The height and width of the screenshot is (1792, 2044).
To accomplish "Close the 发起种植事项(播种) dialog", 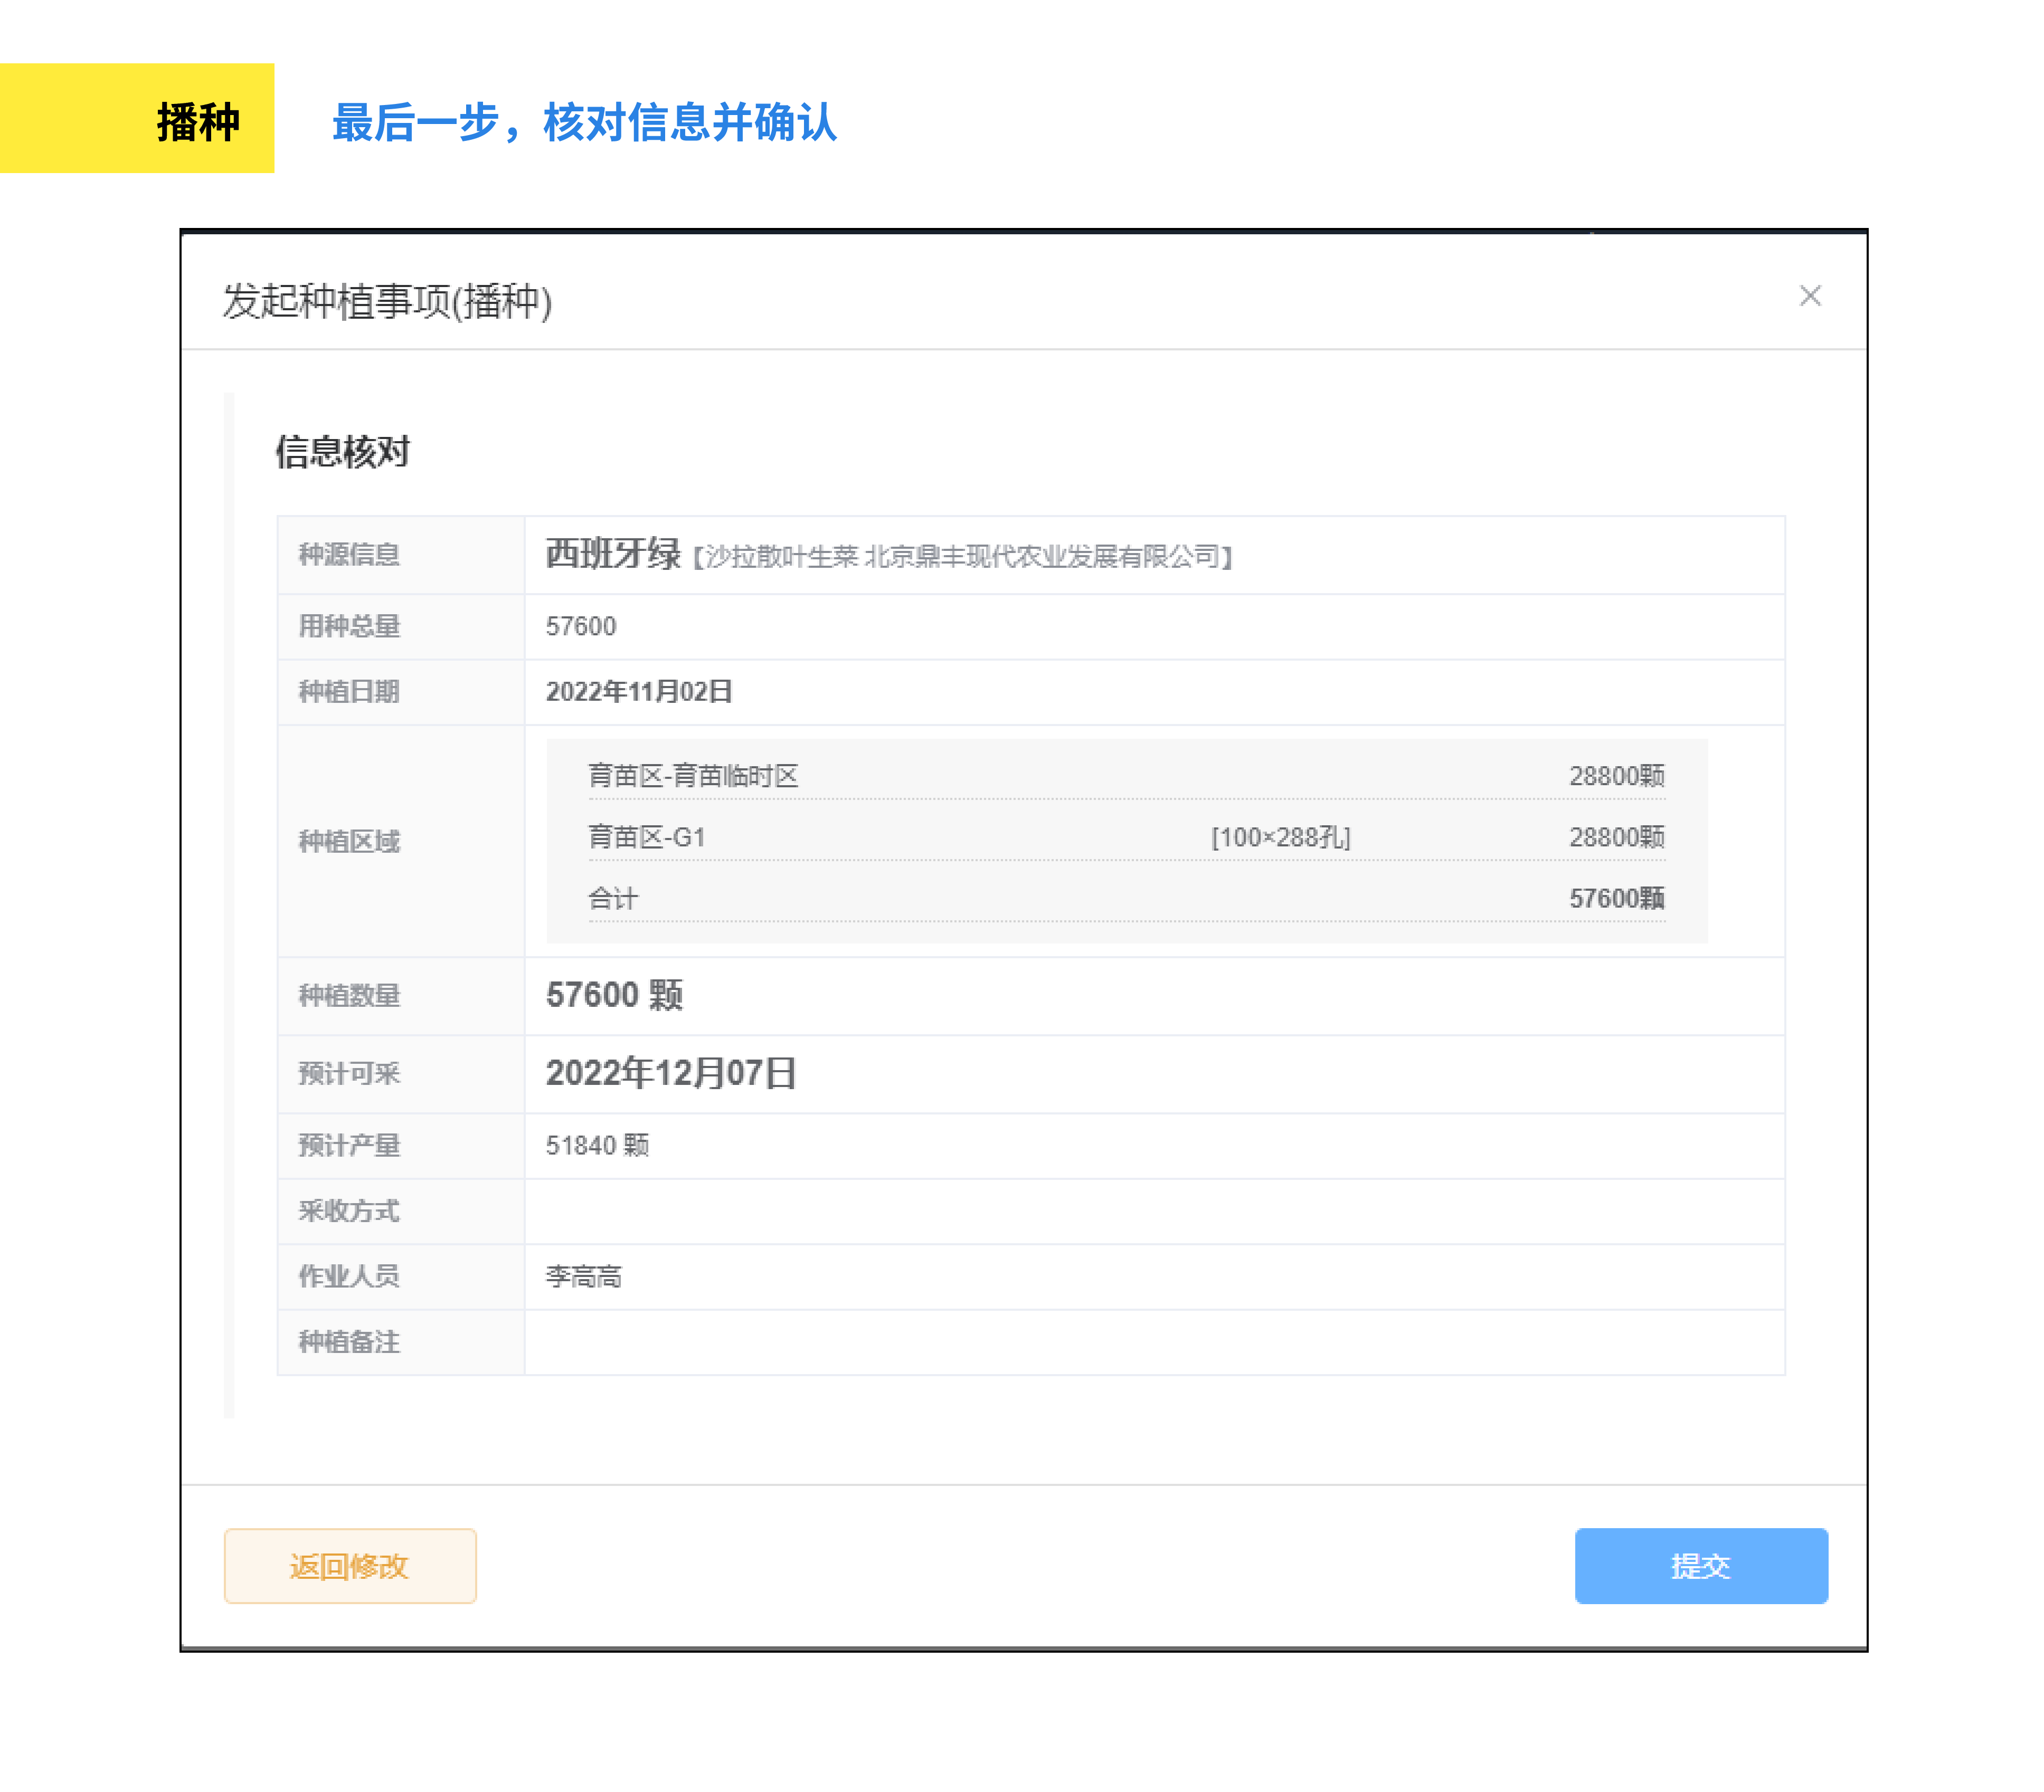I will (x=1809, y=296).
